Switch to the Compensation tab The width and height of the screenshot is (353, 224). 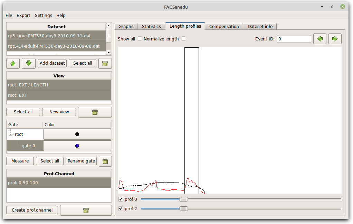pyautogui.click(x=224, y=26)
